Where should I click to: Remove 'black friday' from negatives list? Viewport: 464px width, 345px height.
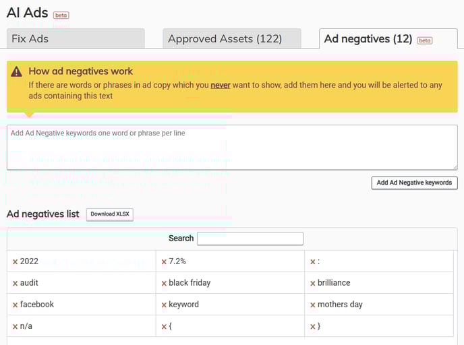(164, 283)
